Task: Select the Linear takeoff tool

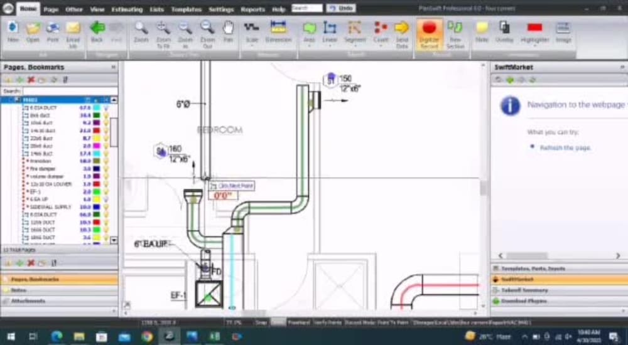Action: tap(330, 28)
